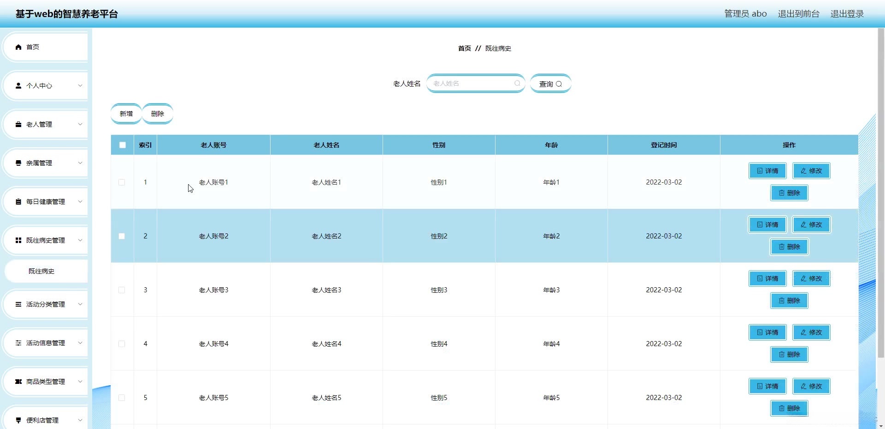
Task: Click the detail document icon in row 5
Action: point(760,386)
